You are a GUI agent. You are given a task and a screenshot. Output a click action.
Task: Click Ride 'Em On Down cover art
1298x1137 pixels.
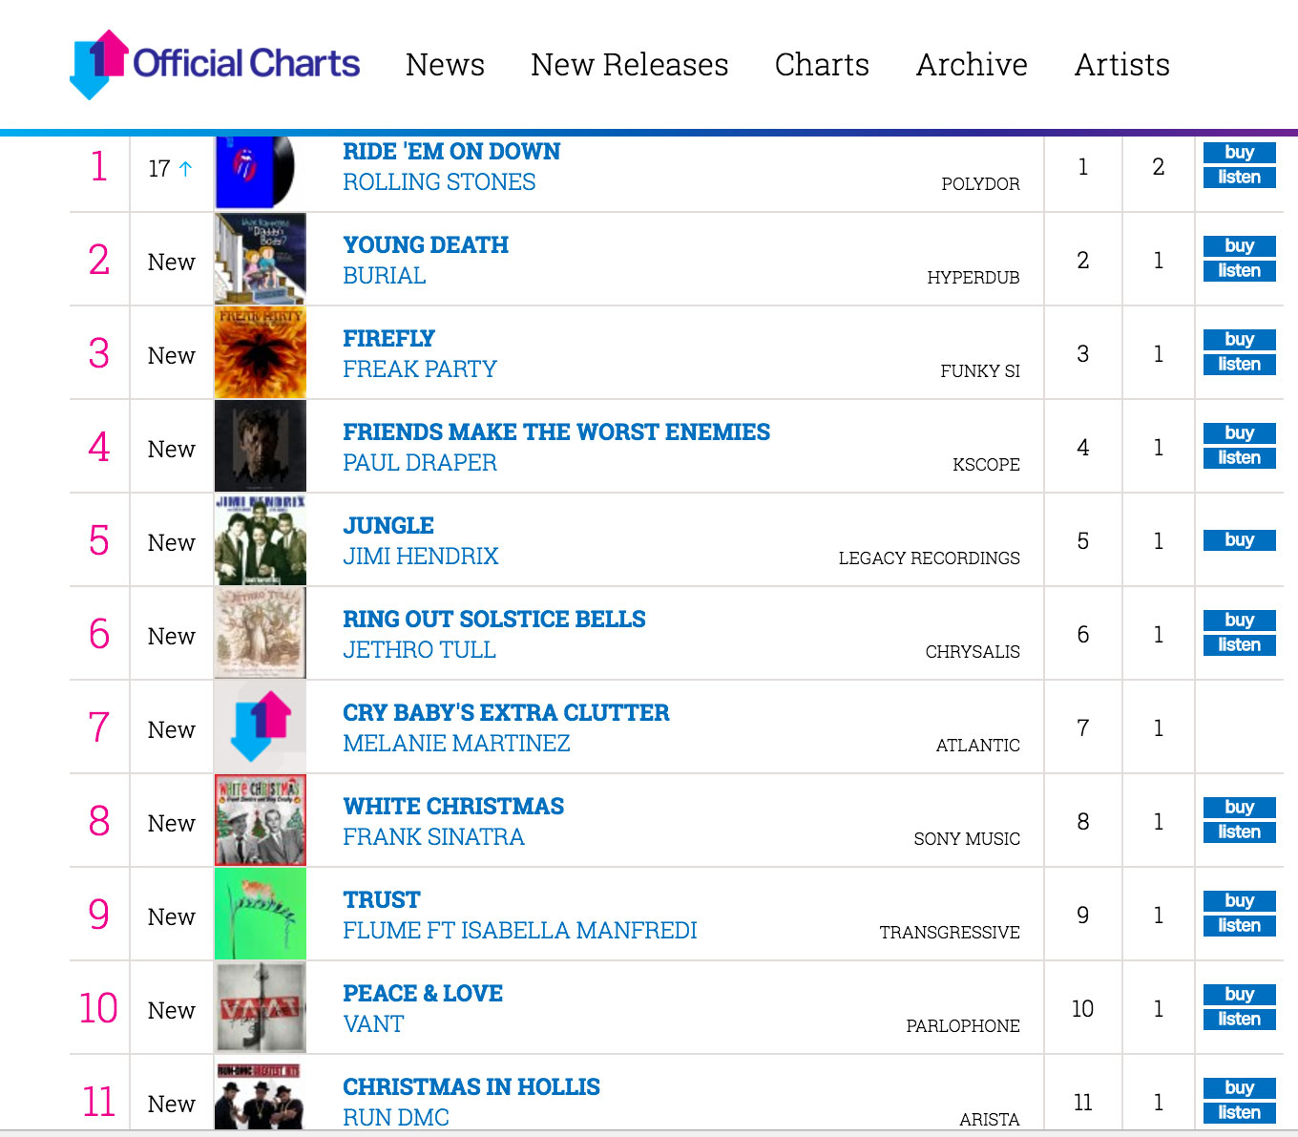click(x=261, y=172)
